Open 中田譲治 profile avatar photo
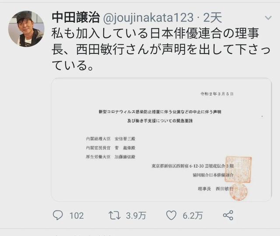The height and width of the screenshot is (236, 280). pos(26,29)
